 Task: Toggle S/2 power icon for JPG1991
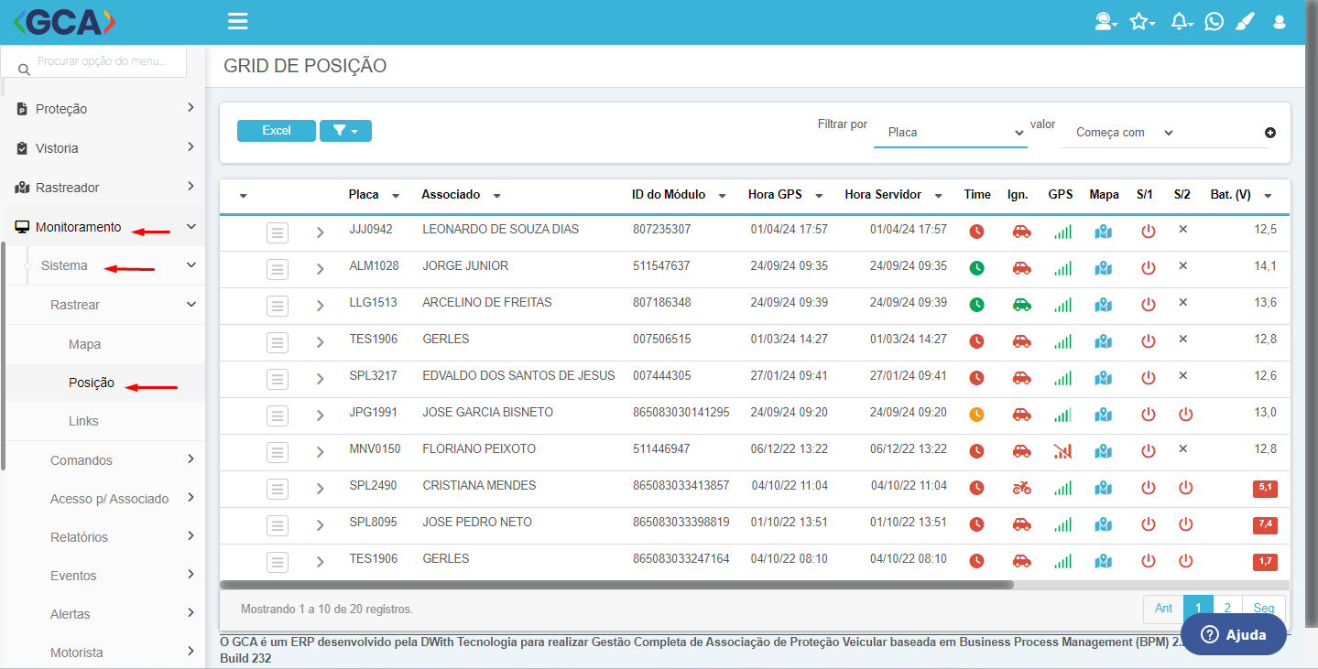tap(1185, 415)
